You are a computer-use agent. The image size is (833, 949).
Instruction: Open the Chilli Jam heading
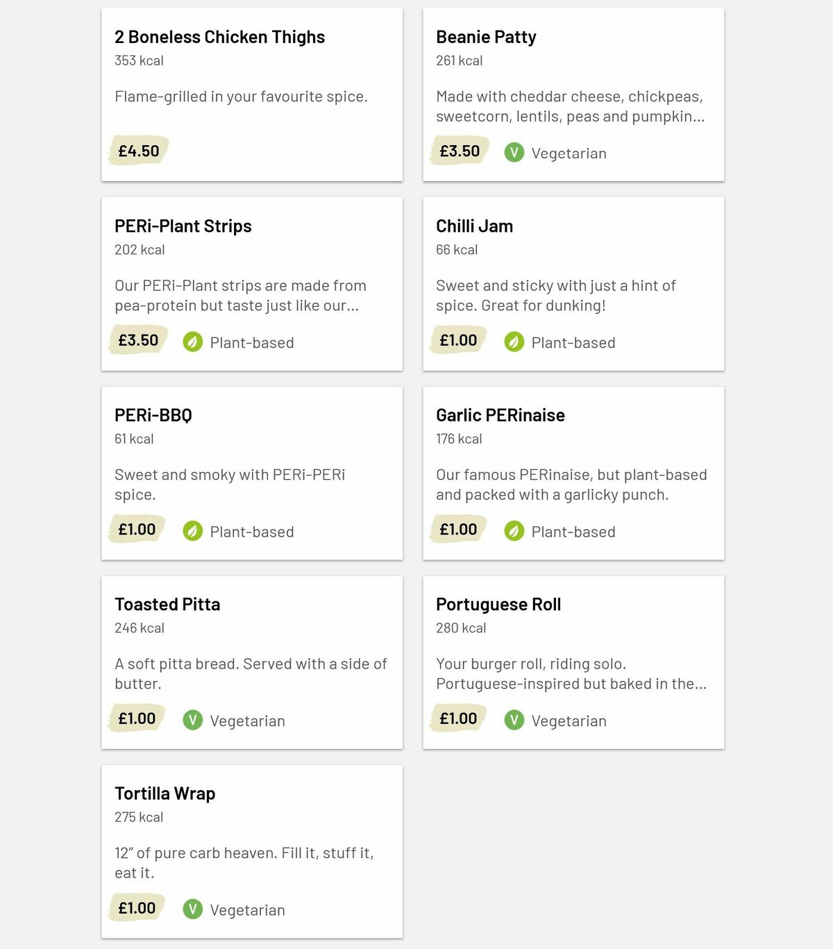click(x=474, y=226)
